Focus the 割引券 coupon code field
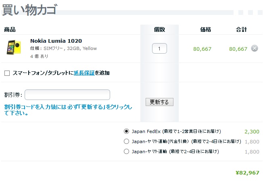263x181 pixels. point(67,95)
